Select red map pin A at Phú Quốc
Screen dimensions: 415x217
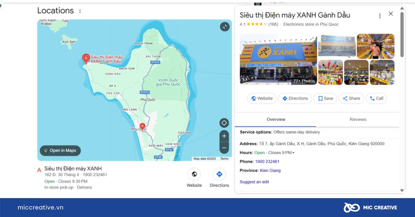click(142, 126)
